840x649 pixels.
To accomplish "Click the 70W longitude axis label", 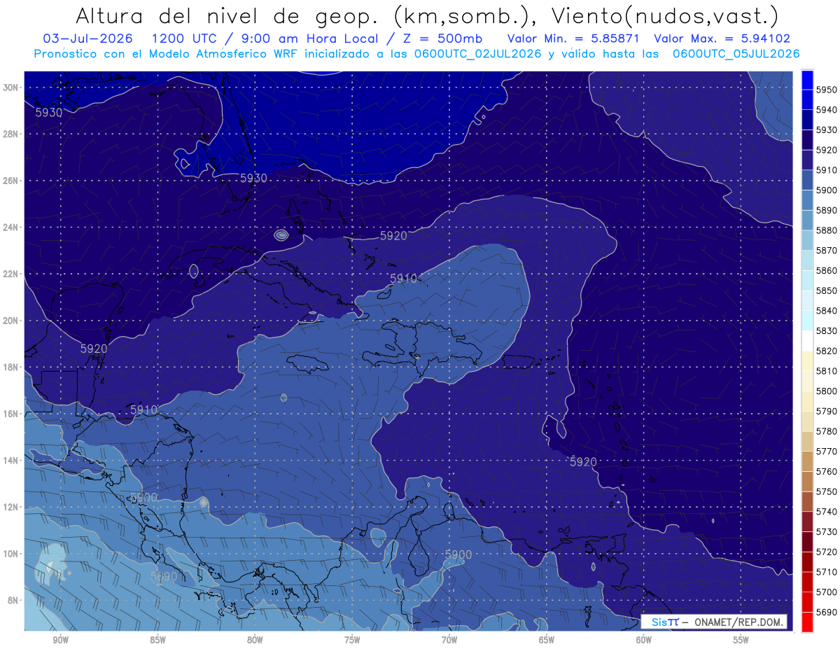I will [x=449, y=639].
